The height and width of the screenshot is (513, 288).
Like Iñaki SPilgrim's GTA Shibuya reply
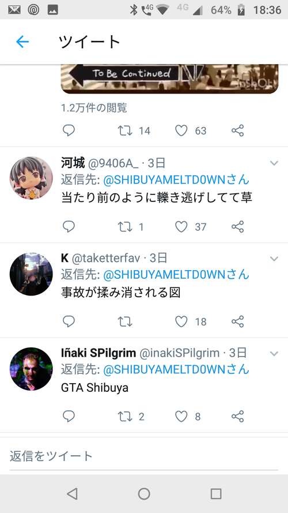pos(181,417)
